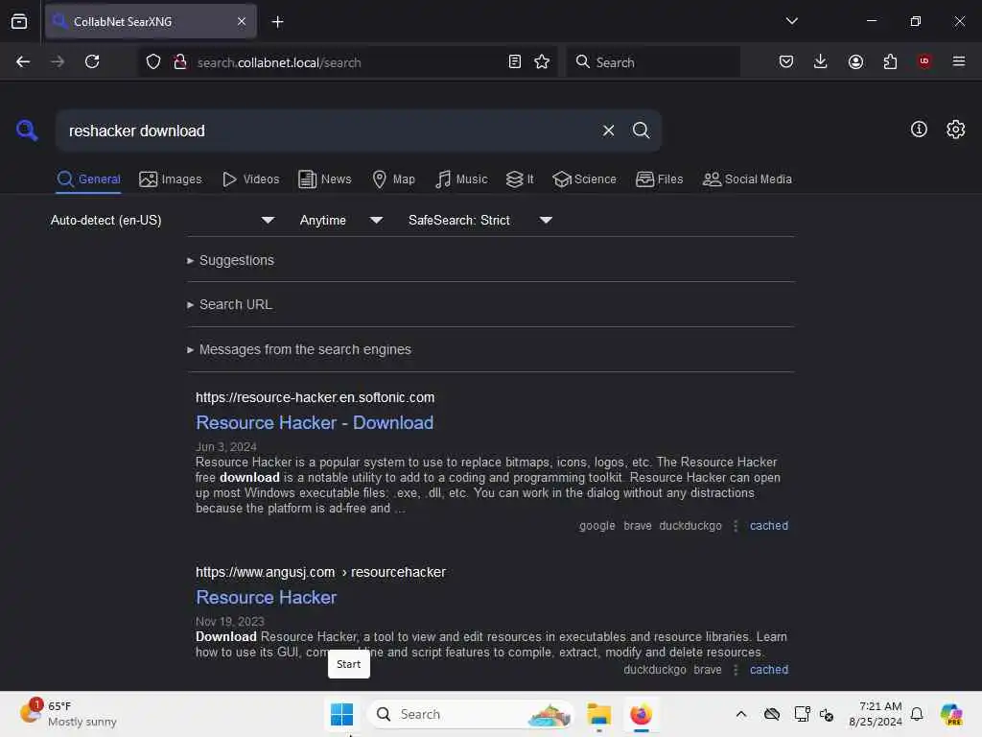The image size is (982, 737).
Task: Click the 'duckduckgo' label on the angusj result
Action: coord(654,669)
